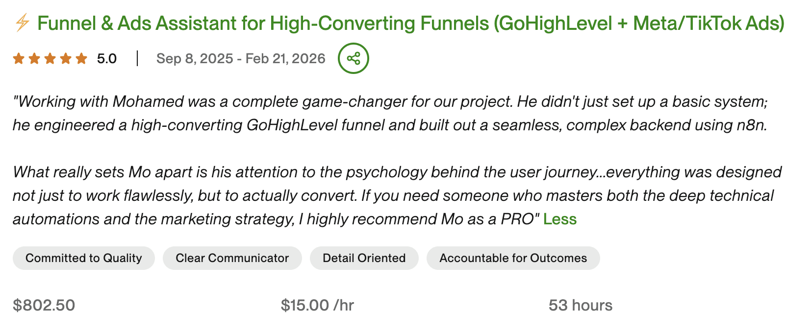Collapse the review using the Less link
This screenshot has height=336, width=810.
559,219
